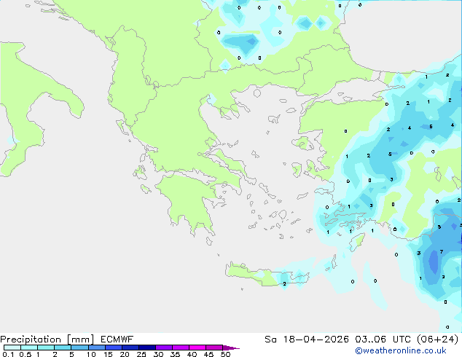Image resolution: width=462 pixels, height=357 pixels.
Task: Click the '10' legend scale label
Action: 91,354
